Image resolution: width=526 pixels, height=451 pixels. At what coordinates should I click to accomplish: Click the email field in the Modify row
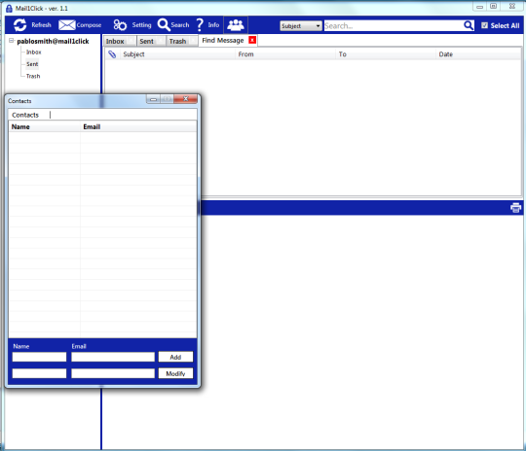pos(113,373)
